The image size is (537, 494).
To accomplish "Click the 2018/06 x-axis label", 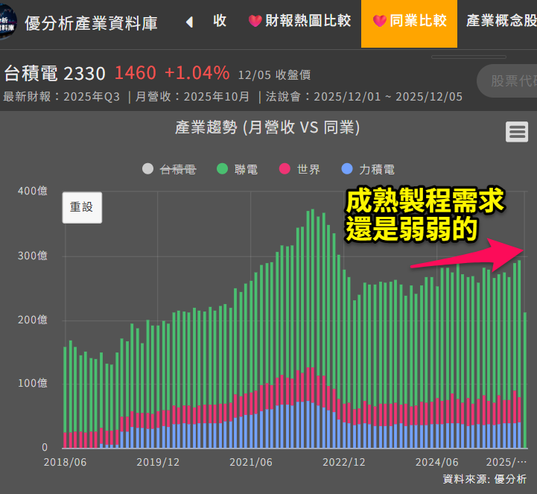I will click(x=66, y=462).
